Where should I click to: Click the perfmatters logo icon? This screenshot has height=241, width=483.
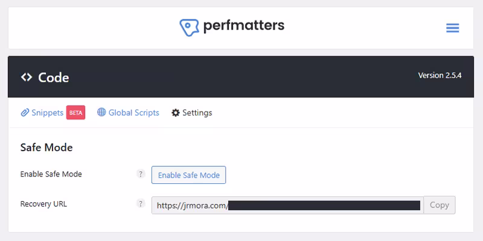(189, 28)
